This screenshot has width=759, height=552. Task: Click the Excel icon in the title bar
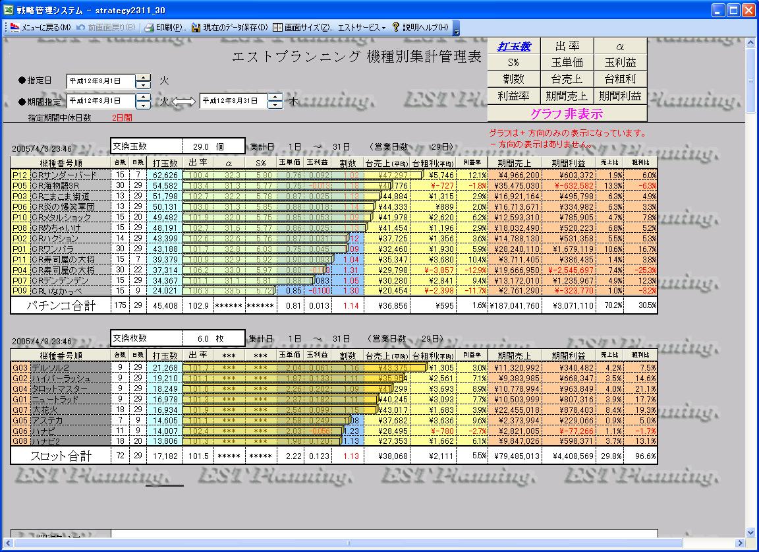(8, 10)
